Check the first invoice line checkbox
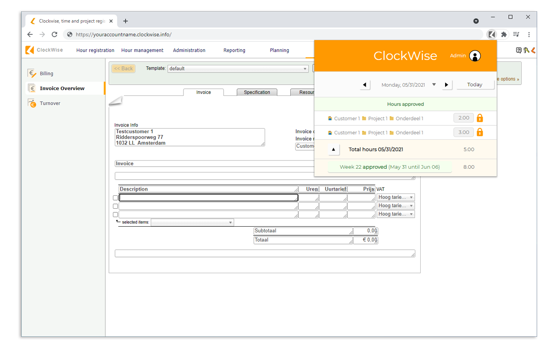558x348 pixels. tap(115, 197)
